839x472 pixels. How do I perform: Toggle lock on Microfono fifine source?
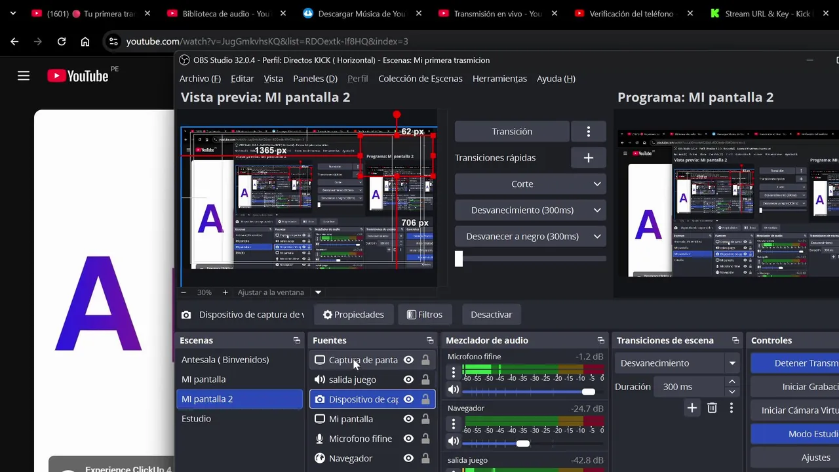tap(425, 439)
